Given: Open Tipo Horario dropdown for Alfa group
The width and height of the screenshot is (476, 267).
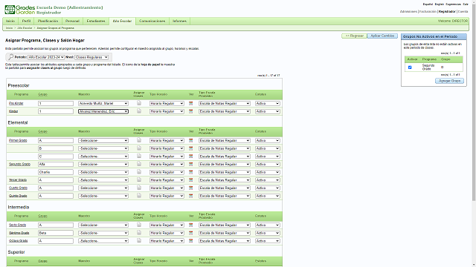Looking at the screenshot, I should [x=167, y=164].
